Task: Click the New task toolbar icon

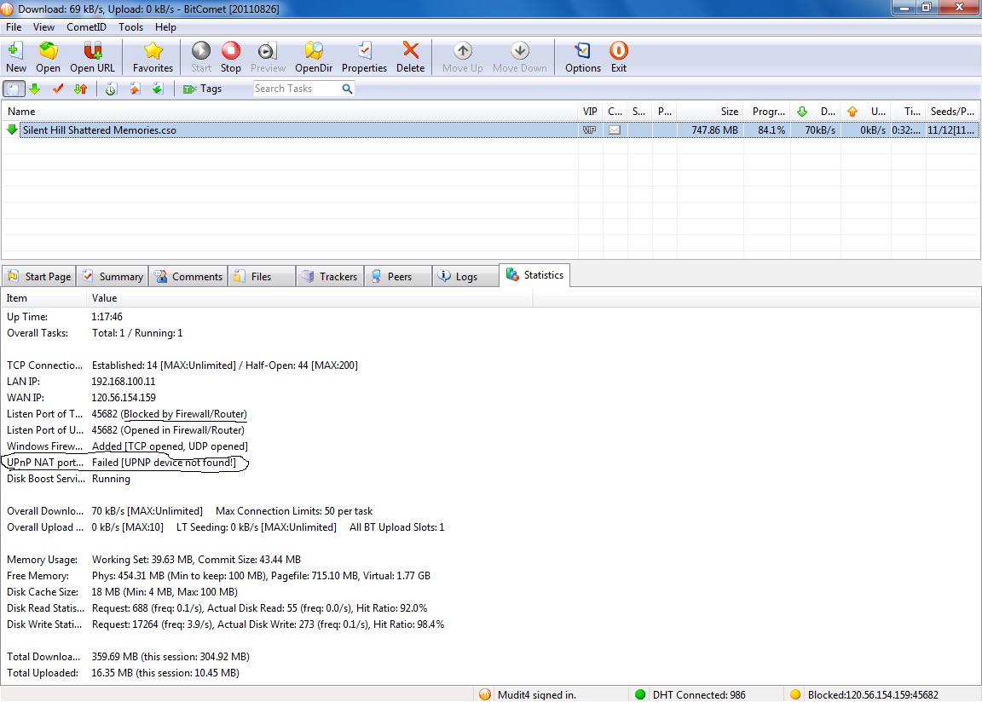Action: point(15,57)
